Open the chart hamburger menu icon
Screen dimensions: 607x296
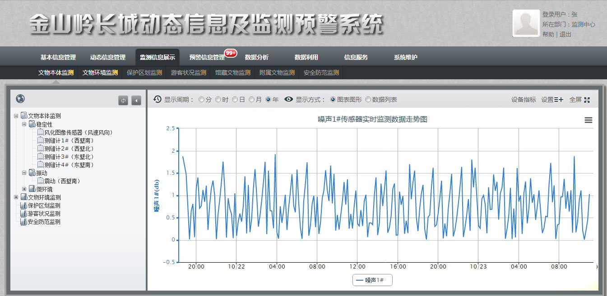(588, 120)
